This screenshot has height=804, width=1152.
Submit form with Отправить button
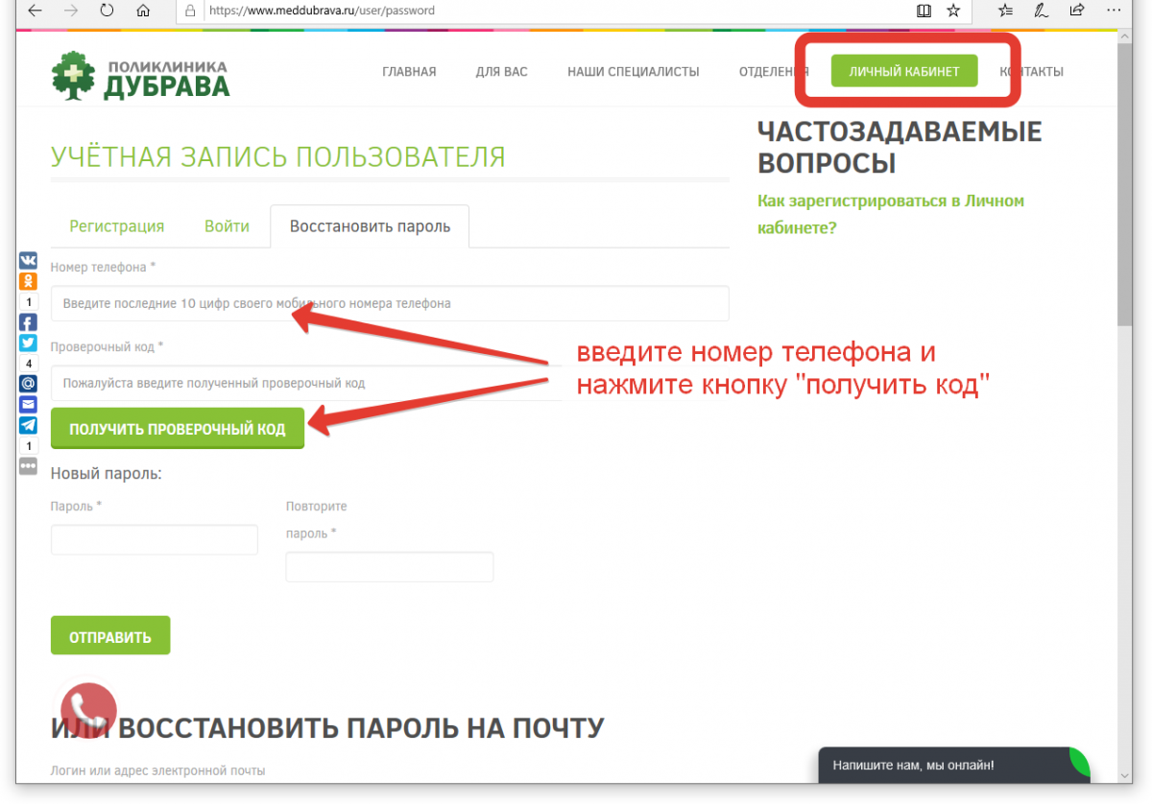109,636
